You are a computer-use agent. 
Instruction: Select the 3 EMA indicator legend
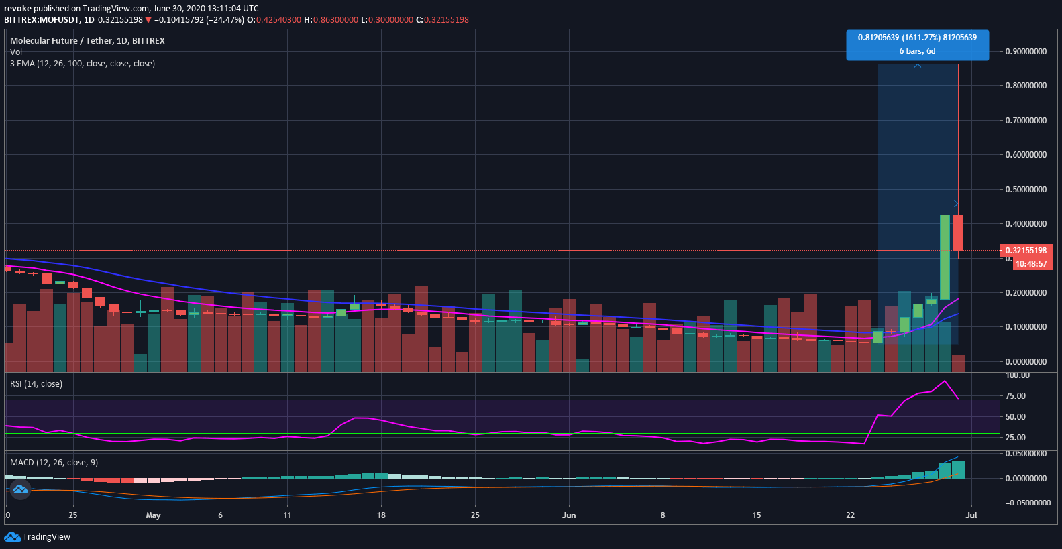(x=83, y=64)
